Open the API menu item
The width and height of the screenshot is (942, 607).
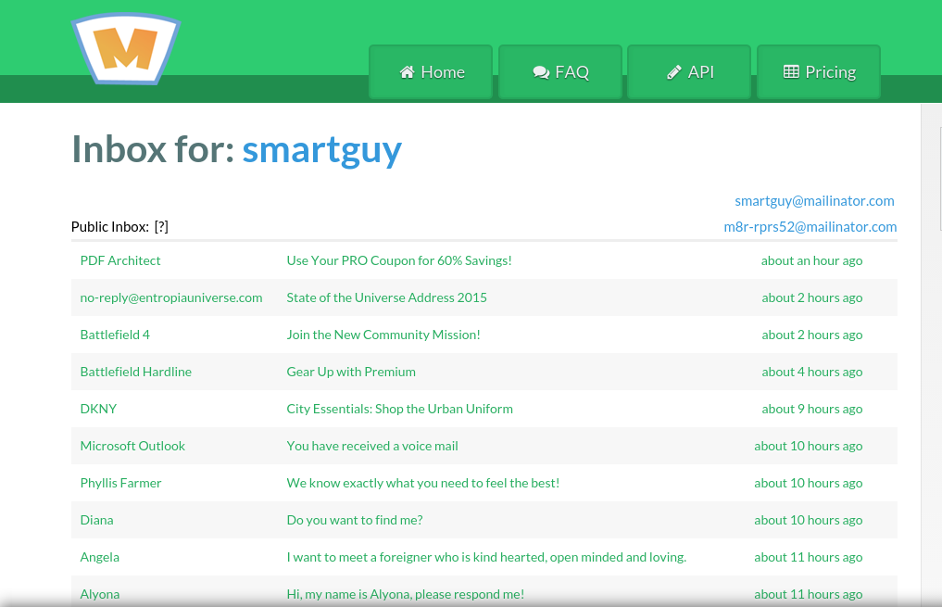pos(689,71)
